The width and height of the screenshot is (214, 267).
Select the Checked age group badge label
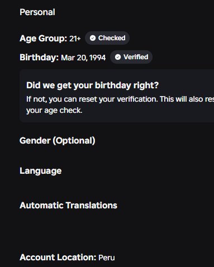pos(112,38)
